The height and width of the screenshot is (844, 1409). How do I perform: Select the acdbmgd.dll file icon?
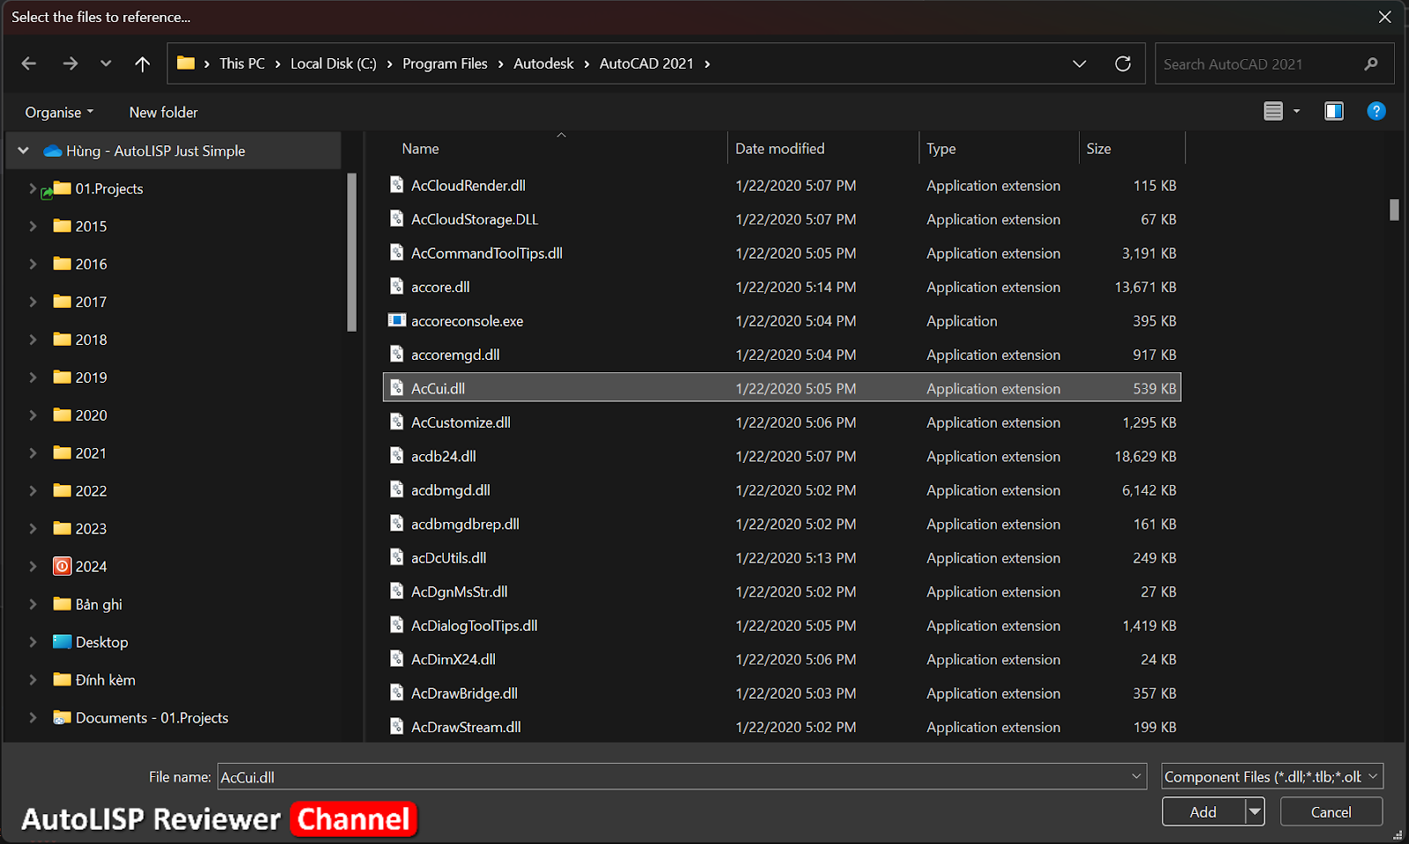[x=397, y=490]
